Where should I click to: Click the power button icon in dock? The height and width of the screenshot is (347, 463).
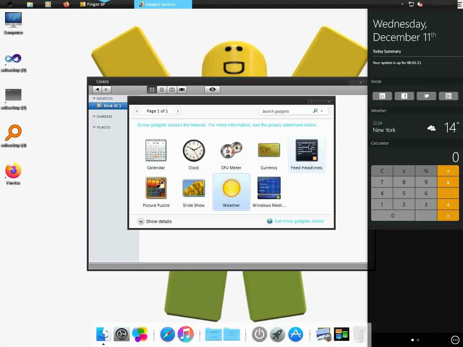(x=259, y=334)
